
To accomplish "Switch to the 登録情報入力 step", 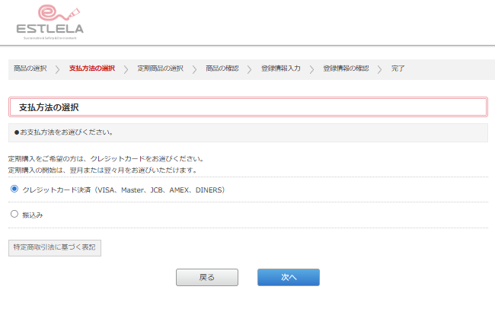I will point(280,68).
